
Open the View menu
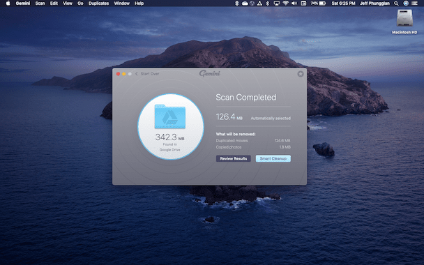coord(68,3)
